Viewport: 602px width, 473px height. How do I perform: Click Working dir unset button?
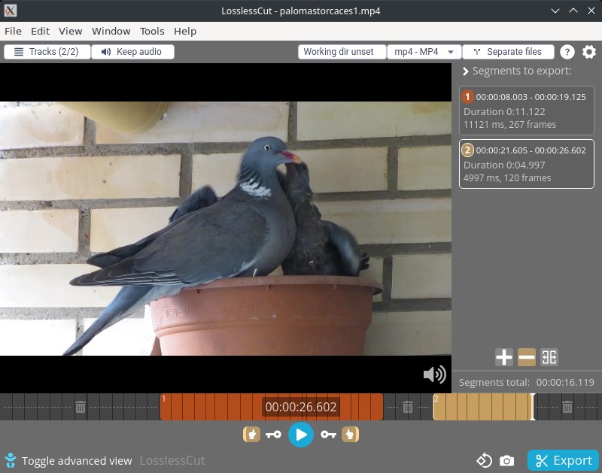(x=342, y=52)
